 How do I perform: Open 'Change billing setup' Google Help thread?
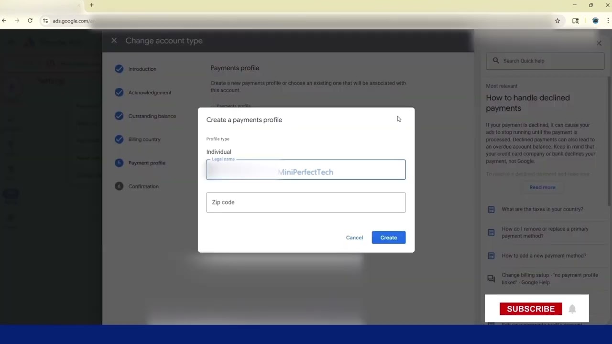tap(550, 279)
